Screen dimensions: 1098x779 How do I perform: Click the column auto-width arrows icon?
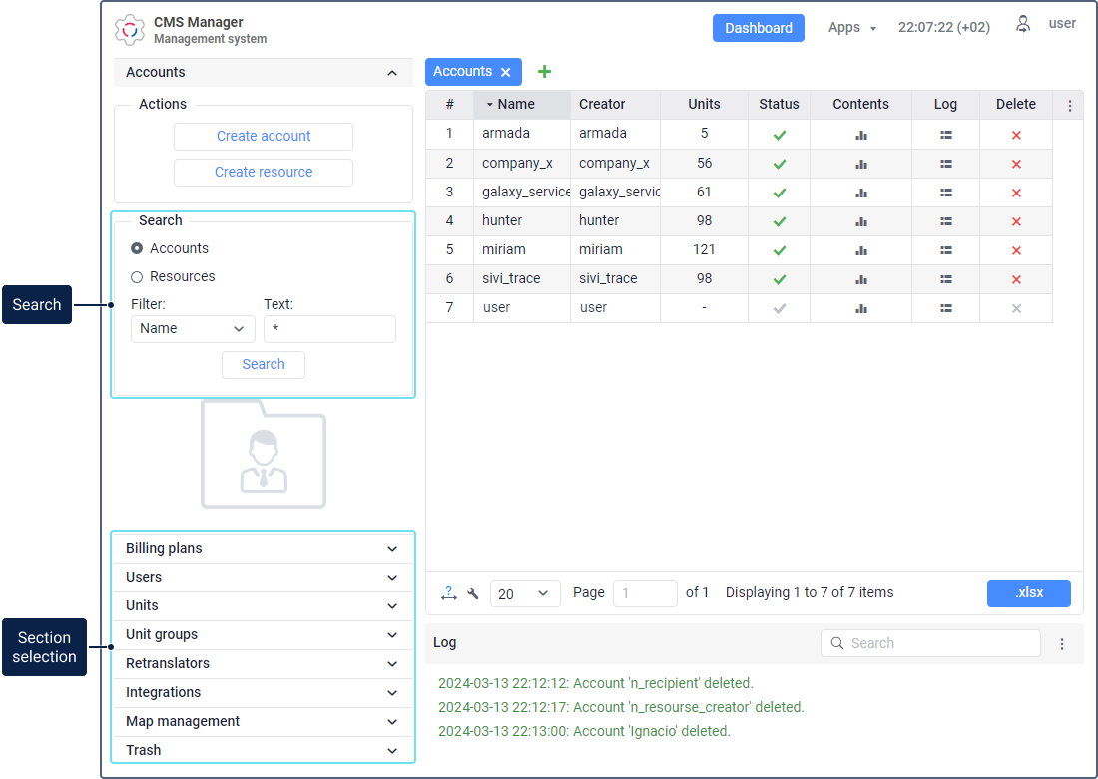449,593
